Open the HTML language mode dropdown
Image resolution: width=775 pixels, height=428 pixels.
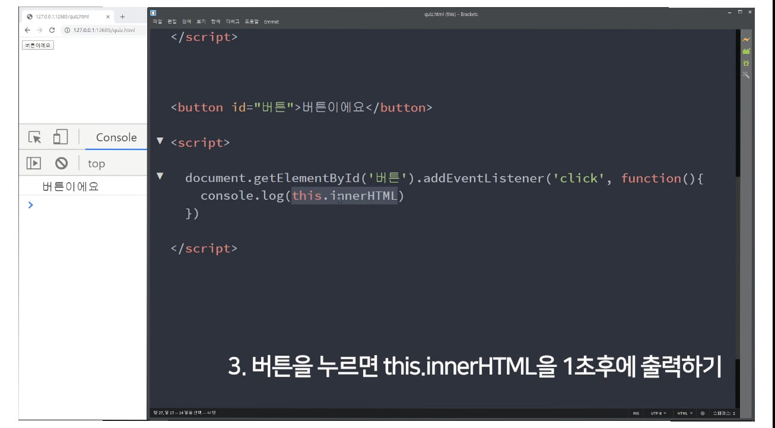[685, 413]
